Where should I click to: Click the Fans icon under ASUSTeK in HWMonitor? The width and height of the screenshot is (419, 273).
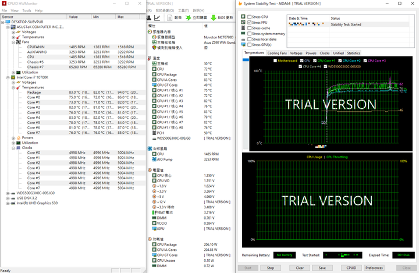pyautogui.click(x=19, y=42)
